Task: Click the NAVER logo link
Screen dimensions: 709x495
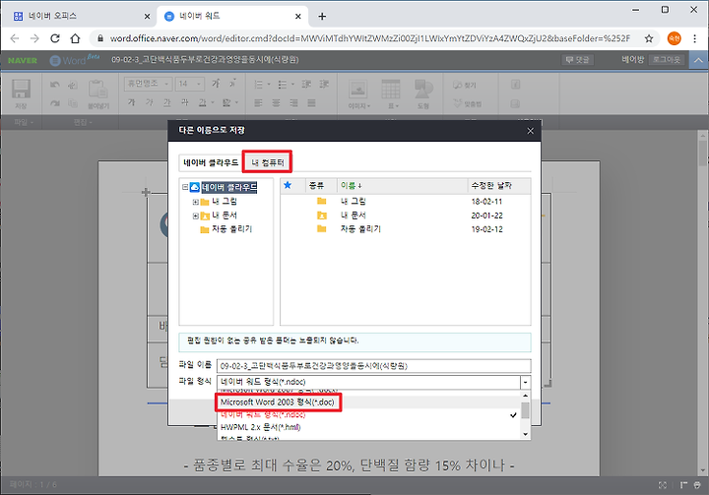Action: click(x=22, y=60)
